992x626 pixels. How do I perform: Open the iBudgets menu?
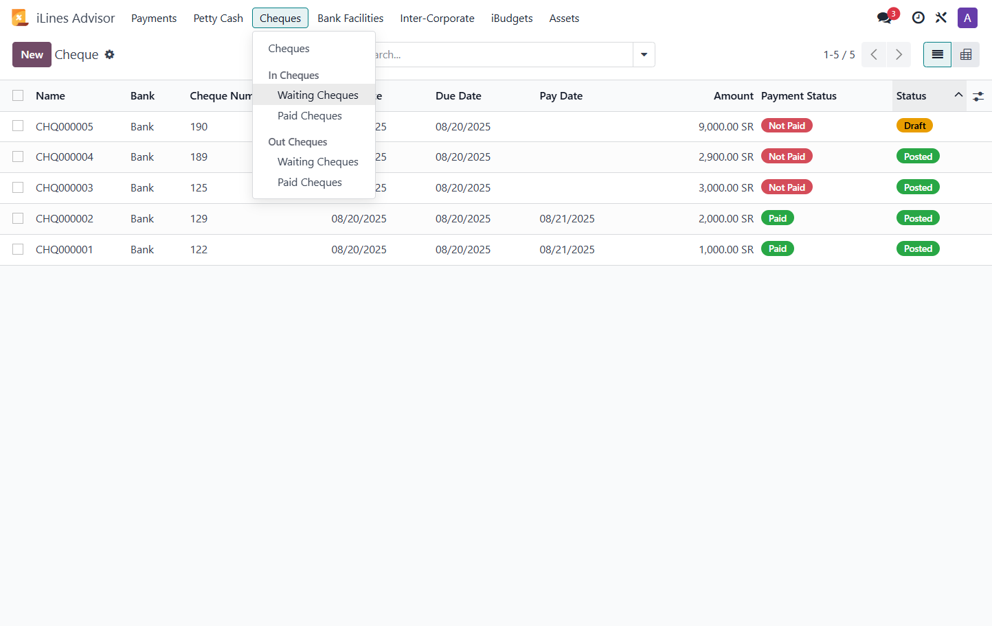click(x=512, y=18)
